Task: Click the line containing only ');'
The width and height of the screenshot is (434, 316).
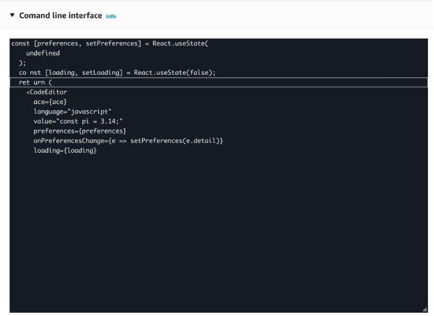Action: pyautogui.click(x=22, y=63)
